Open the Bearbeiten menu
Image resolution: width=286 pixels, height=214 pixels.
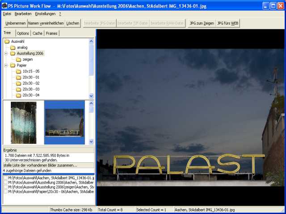(x=23, y=14)
